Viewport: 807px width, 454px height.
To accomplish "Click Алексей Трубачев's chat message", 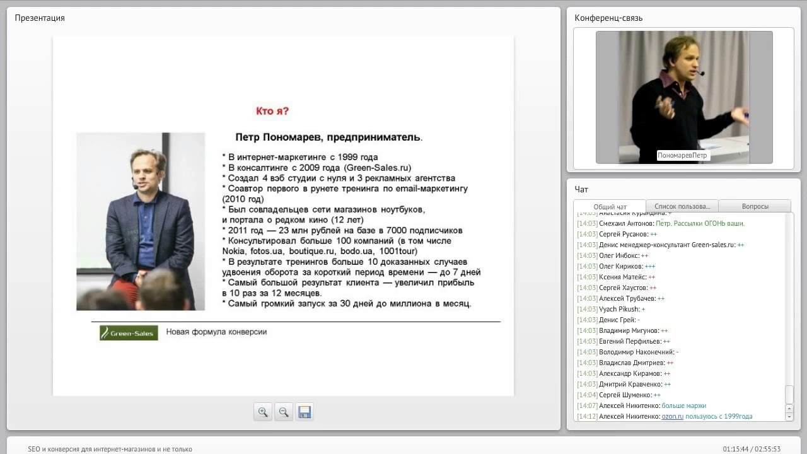I will click(620, 298).
